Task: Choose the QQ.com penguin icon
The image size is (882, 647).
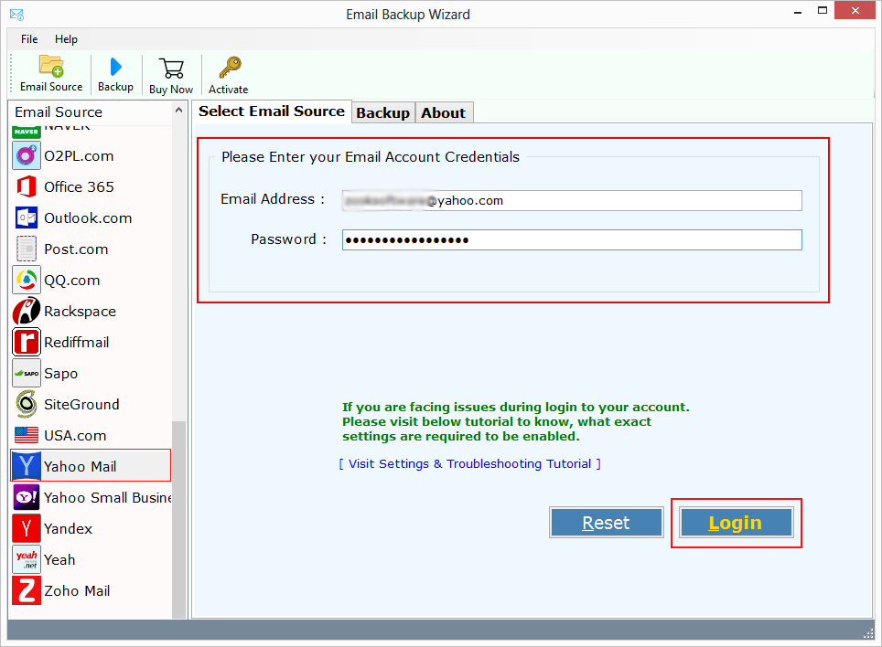Action: pos(27,280)
